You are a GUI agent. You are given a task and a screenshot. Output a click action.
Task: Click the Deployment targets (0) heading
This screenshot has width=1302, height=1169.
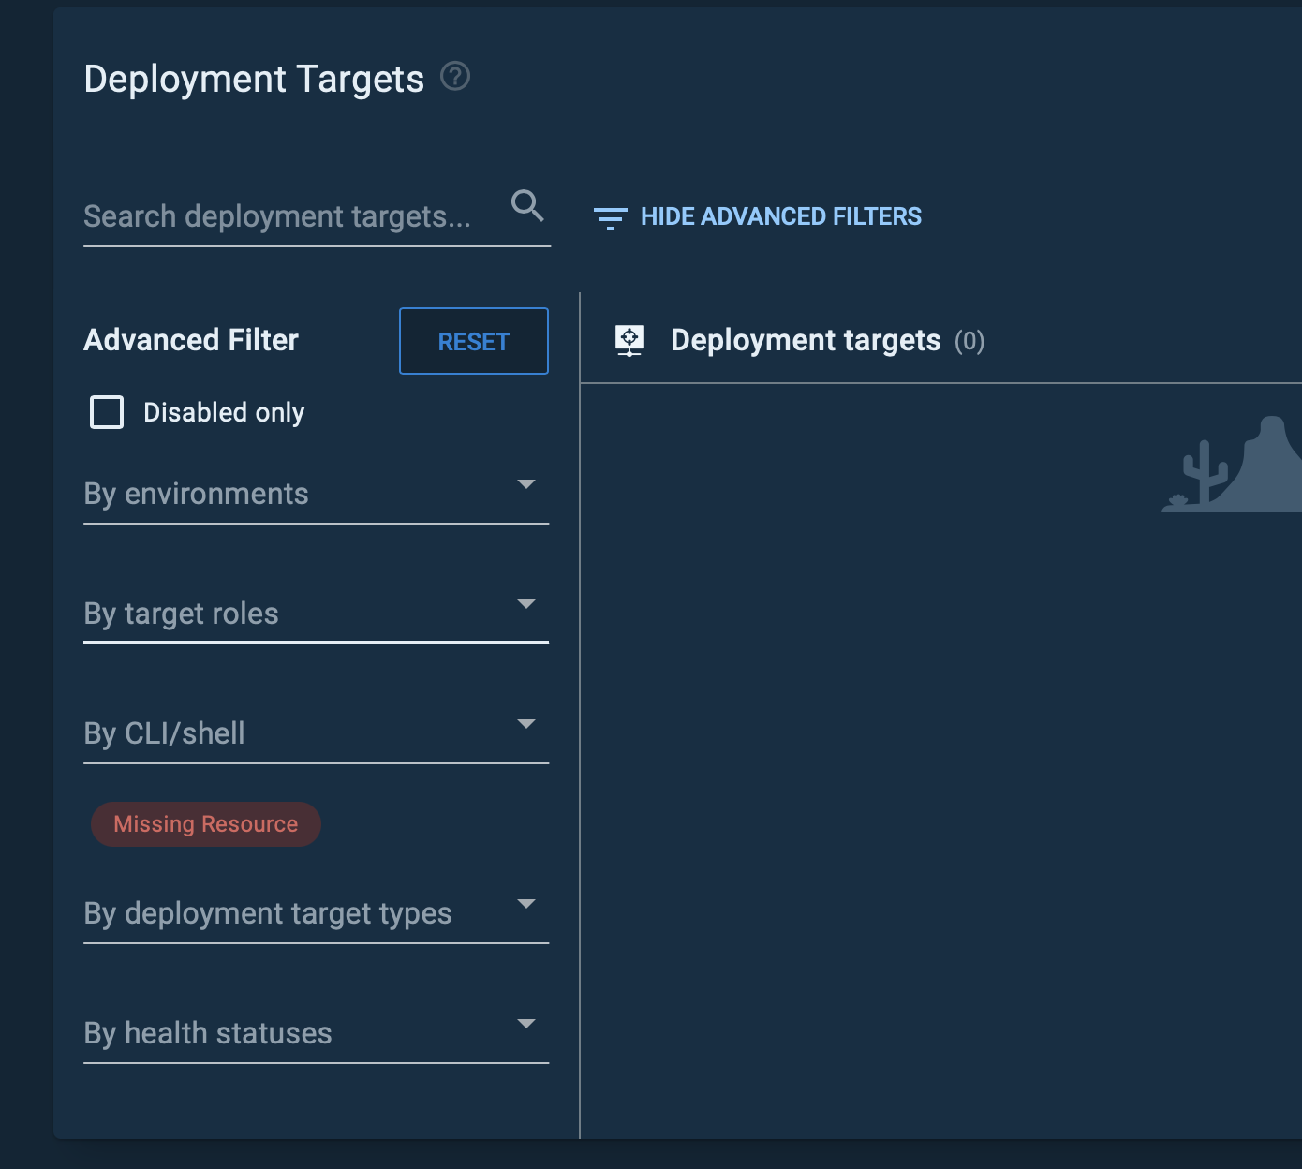click(x=806, y=340)
